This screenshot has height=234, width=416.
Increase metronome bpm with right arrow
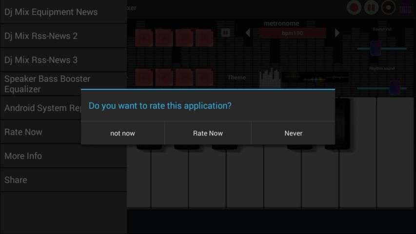click(x=337, y=33)
